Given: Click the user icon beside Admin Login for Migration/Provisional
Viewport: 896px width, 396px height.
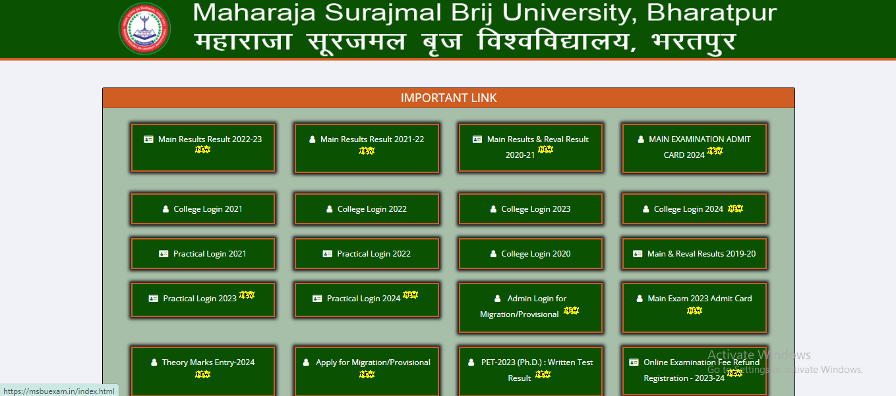Looking at the screenshot, I should 498,299.
